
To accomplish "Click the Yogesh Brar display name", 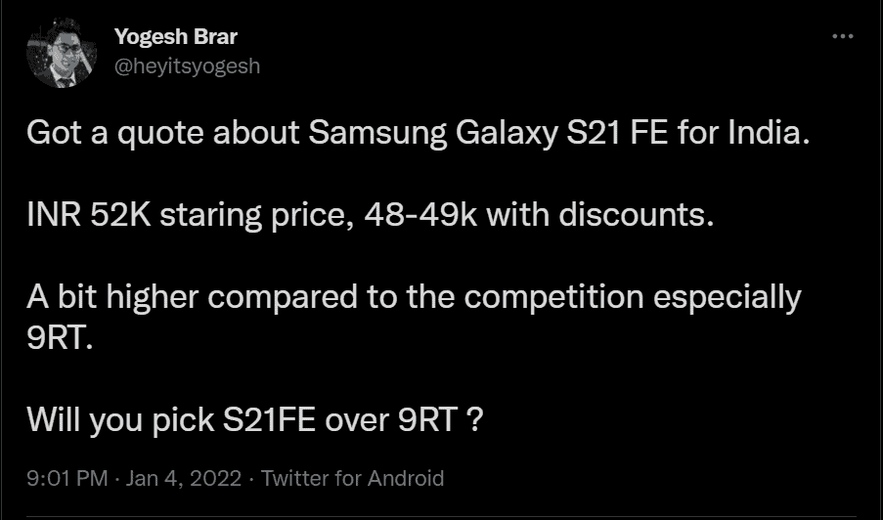I will tap(176, 36).
